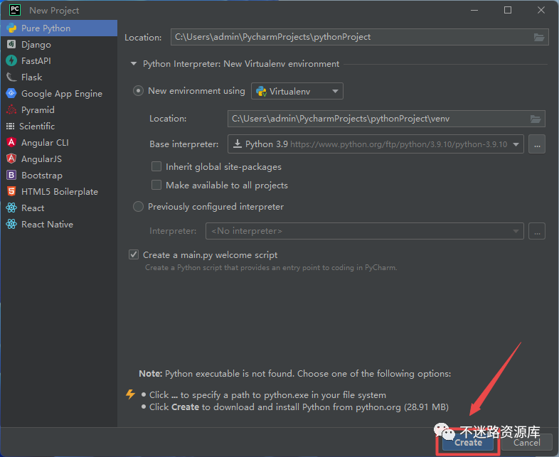The height and width of the screenshot is (457, 559).
Task: Pick the HTML5 Boilerplate icon
Action: (x=11, y=192)
